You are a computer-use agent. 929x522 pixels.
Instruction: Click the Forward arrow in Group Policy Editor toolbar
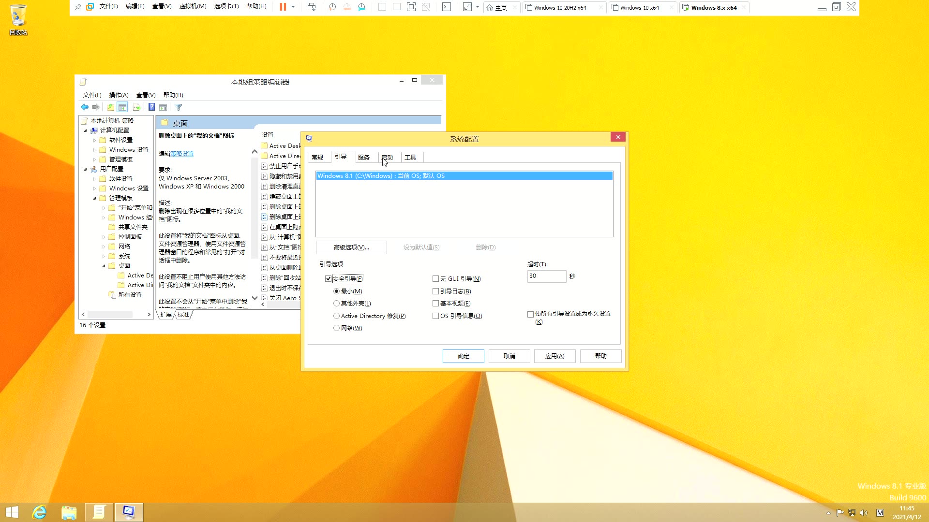(x=96, y=107)
